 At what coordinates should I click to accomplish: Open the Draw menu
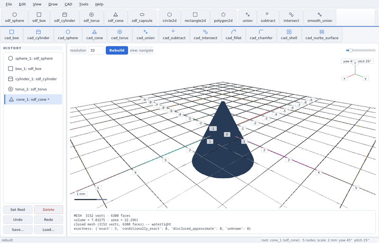tap(53, 4)
